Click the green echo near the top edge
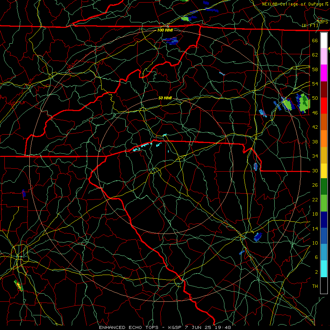This screenshot has height=330, width=330. 186,19
